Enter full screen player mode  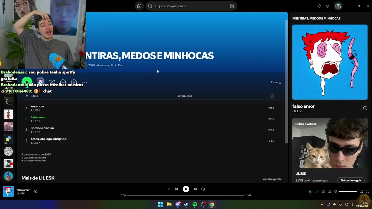[367, 192]
